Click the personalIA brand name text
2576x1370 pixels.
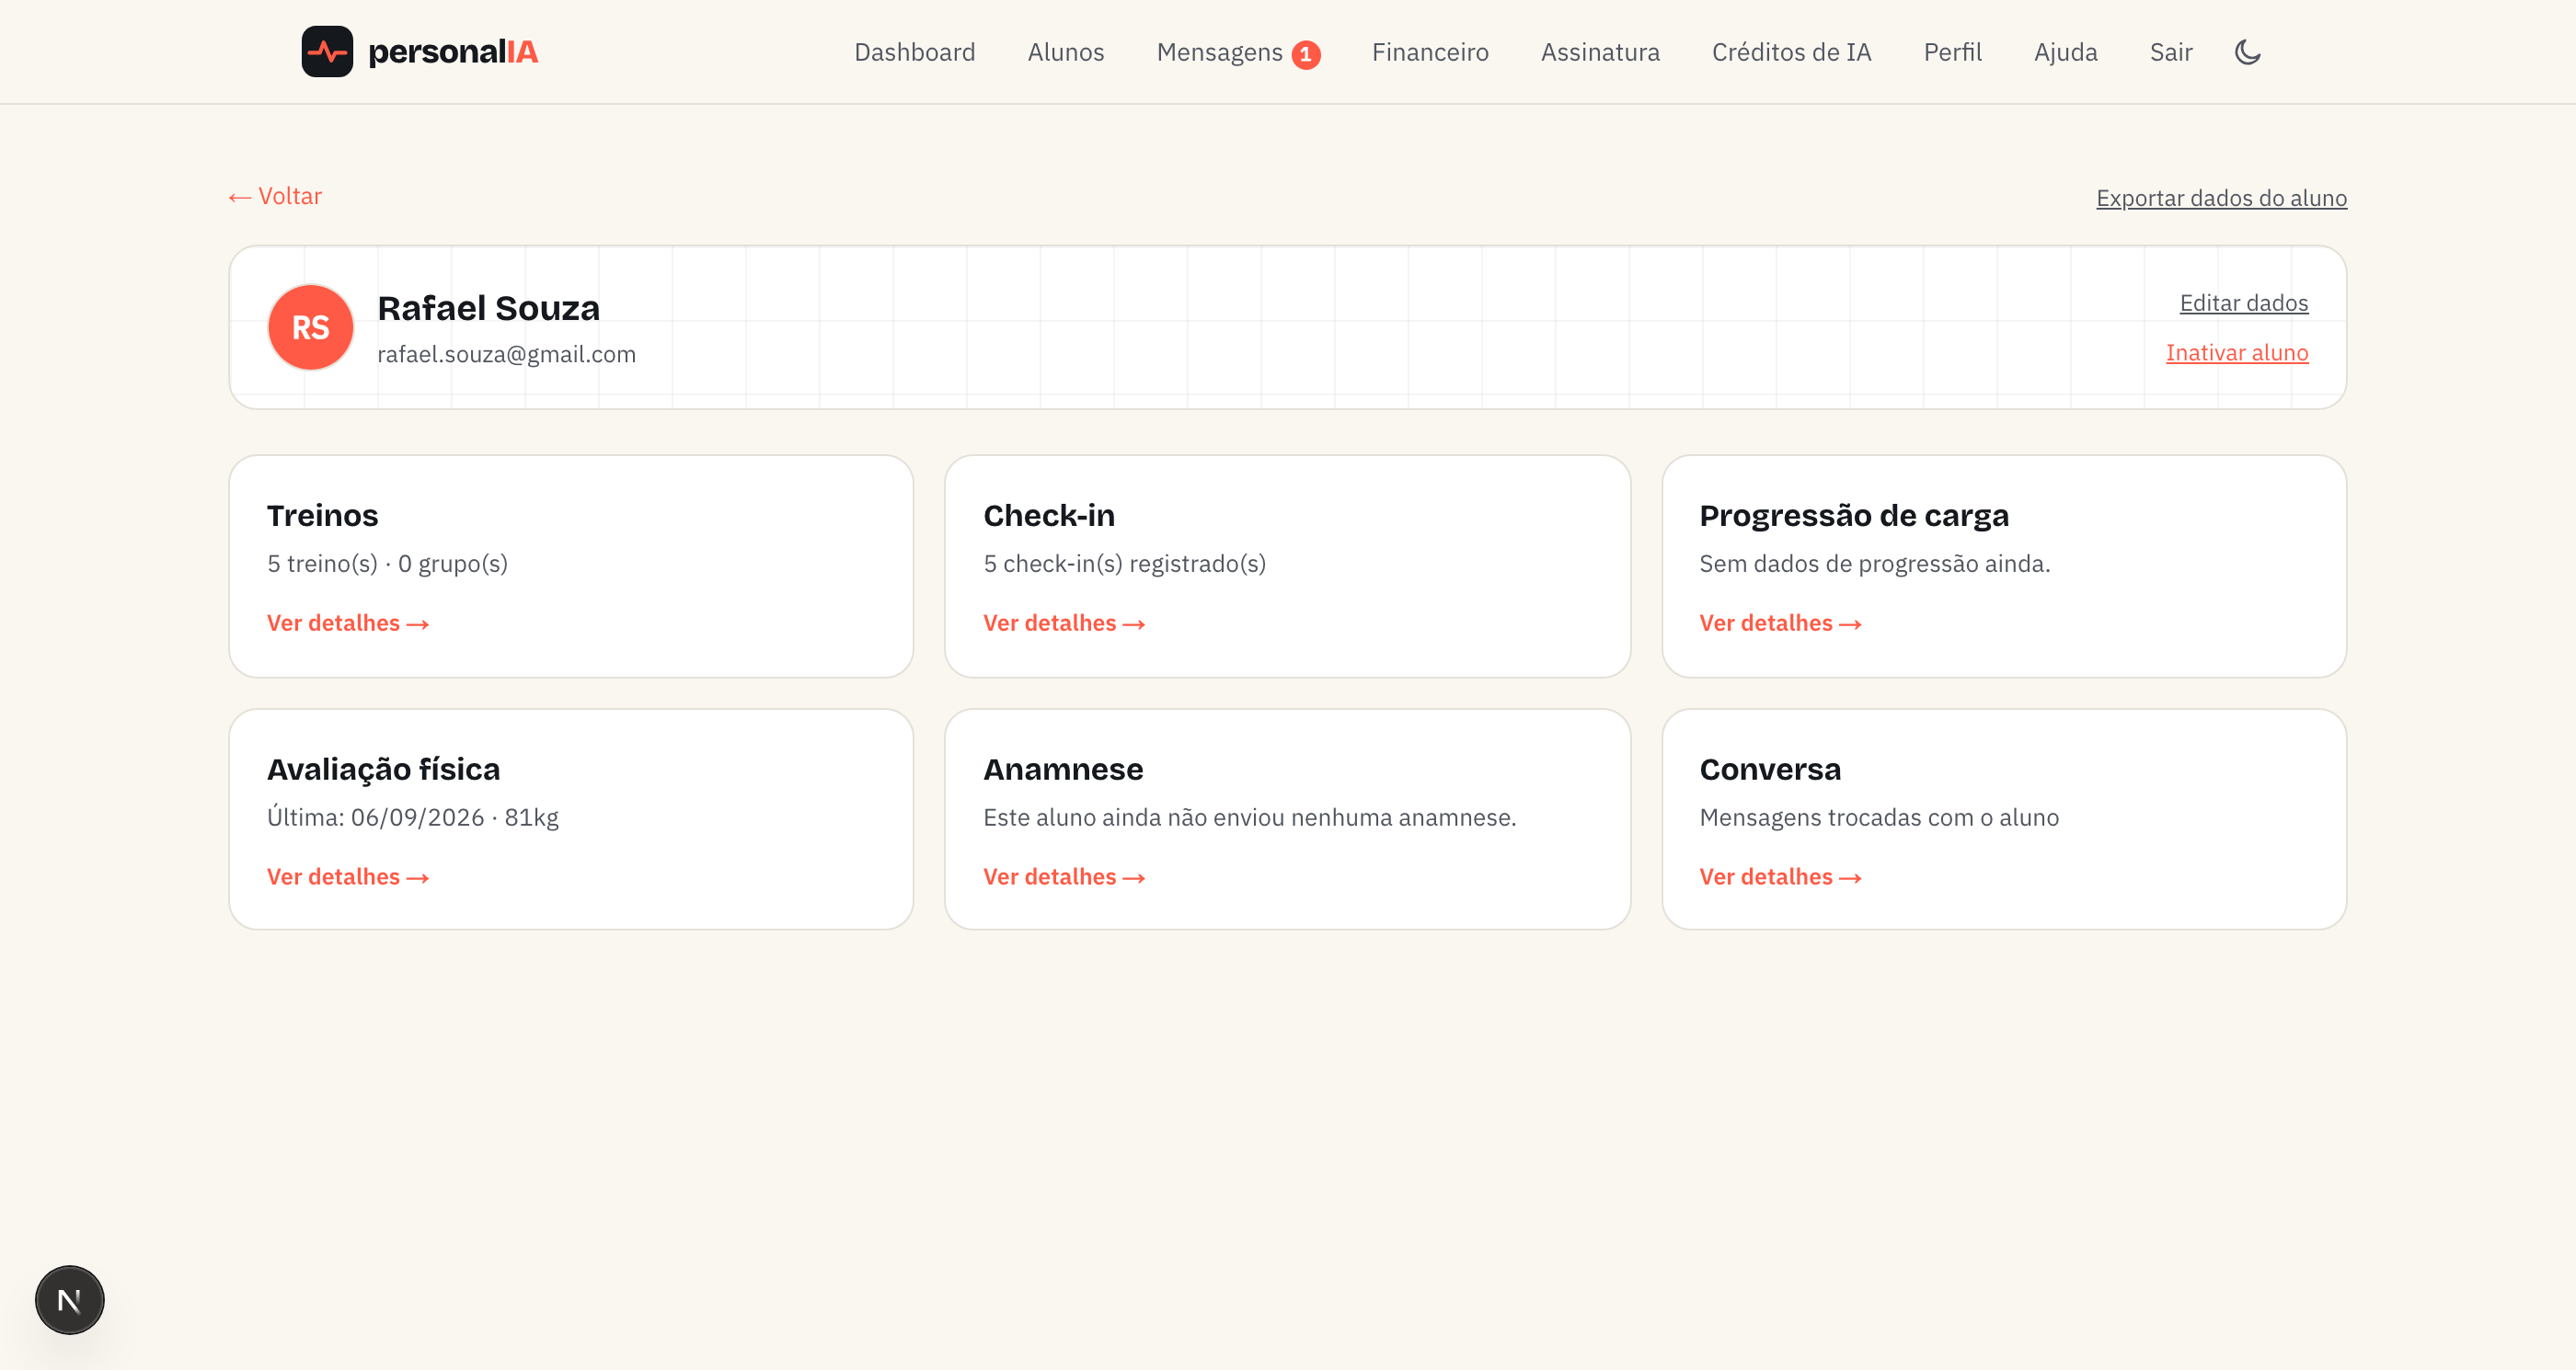[452, 52]
